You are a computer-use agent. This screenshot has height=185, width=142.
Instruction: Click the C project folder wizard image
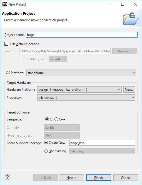point(130,19)
